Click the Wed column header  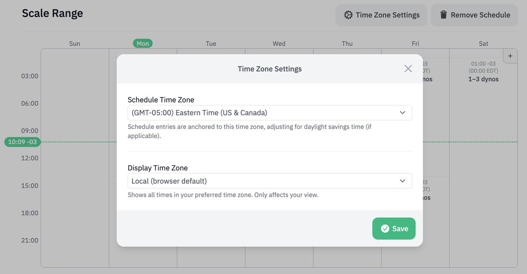pyautogui.click(x=279, y=44)
